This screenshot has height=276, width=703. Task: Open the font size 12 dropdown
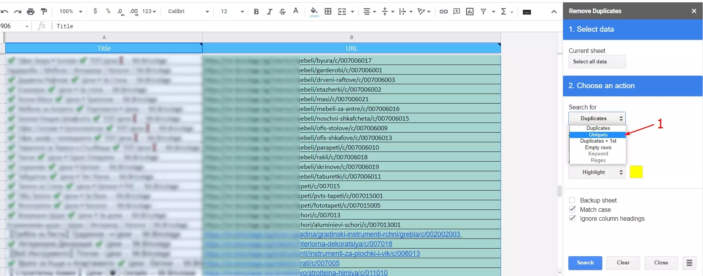[x=232, y=12]
